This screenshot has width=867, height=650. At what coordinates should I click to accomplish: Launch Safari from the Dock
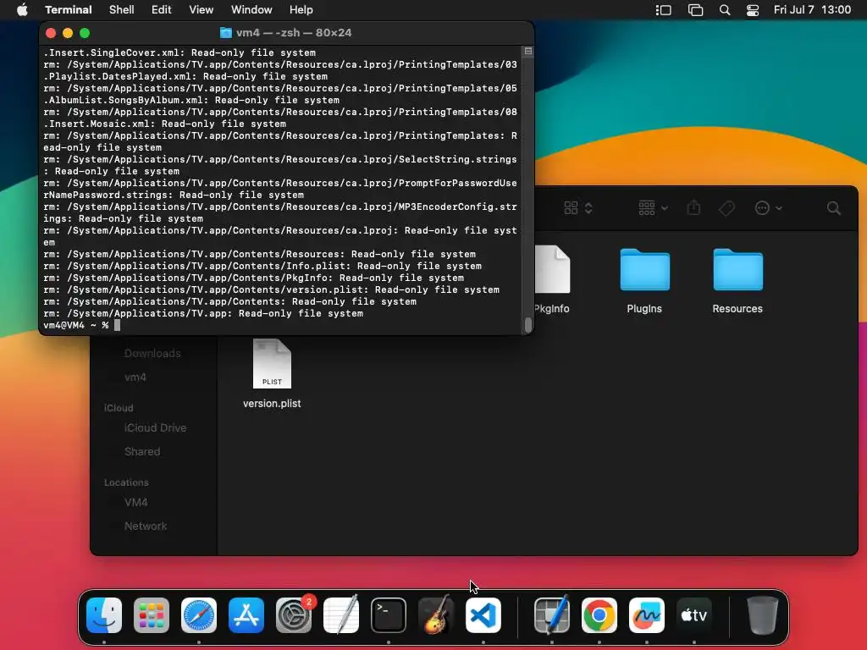pos(199,615)
